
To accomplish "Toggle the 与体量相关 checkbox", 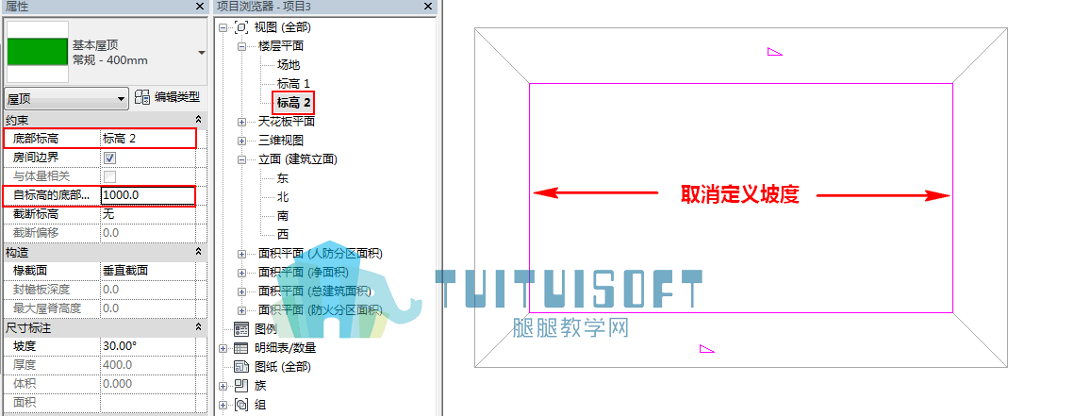I will point(108,176).
